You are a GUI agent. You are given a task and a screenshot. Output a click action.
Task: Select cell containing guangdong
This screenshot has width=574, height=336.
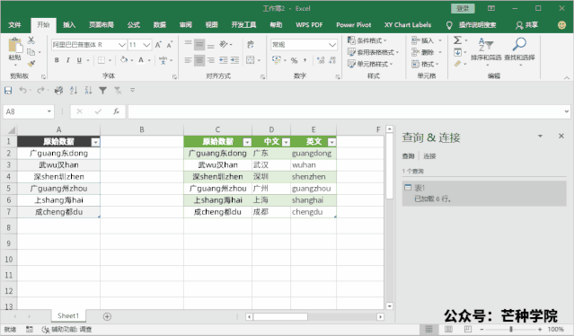[313, 154]
